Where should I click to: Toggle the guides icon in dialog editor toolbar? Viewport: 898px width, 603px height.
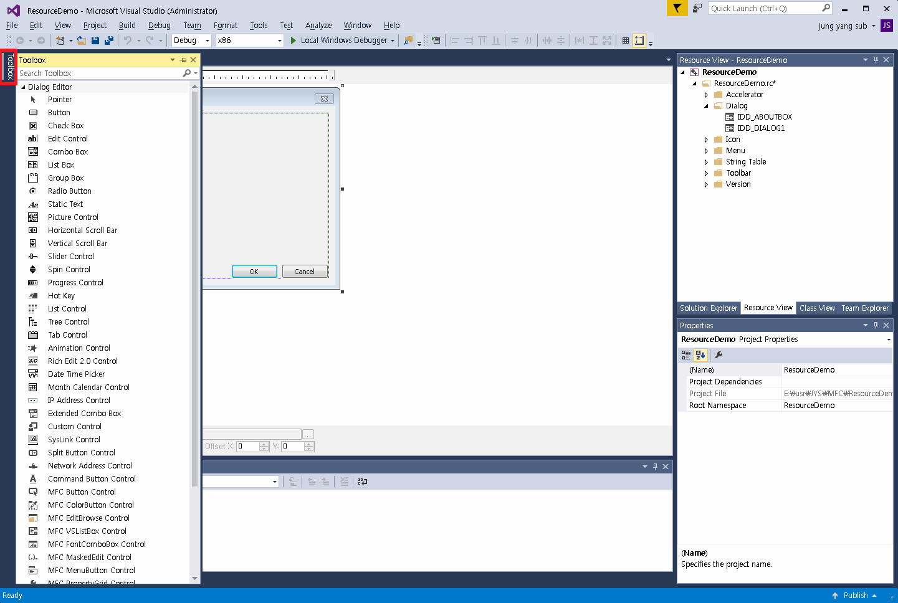pyautogui.click(x=639, y=40)
